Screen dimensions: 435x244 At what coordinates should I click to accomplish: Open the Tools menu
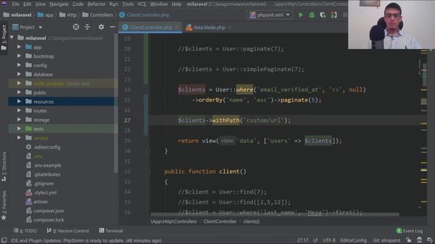point(128,4)
